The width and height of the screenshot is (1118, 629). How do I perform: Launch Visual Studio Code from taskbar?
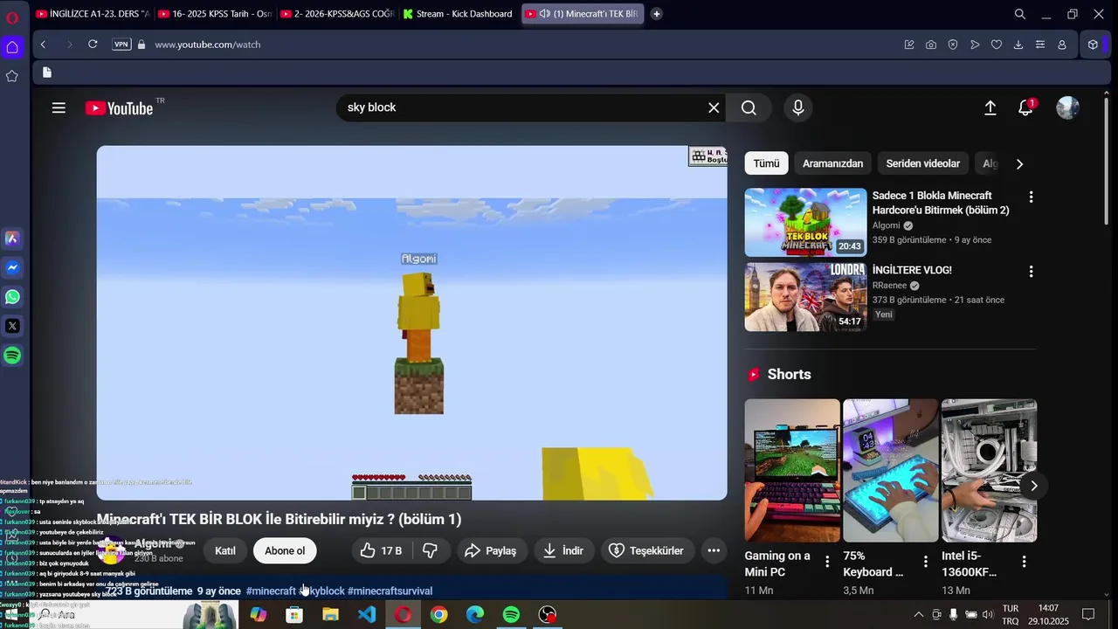pyautogui.click(x=367, y=615)
